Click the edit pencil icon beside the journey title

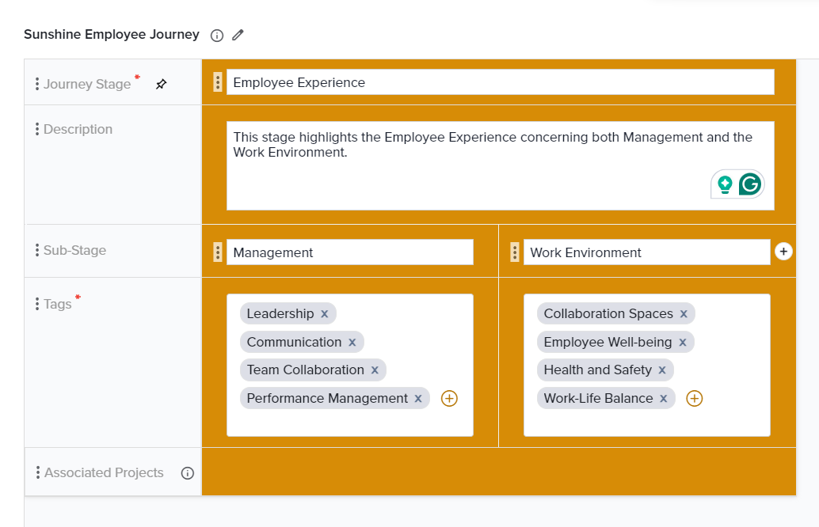(238, 35)
